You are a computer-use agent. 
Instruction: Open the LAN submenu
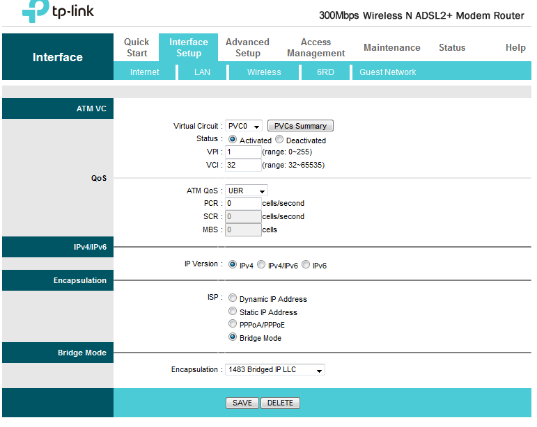(x=202, y=72)
